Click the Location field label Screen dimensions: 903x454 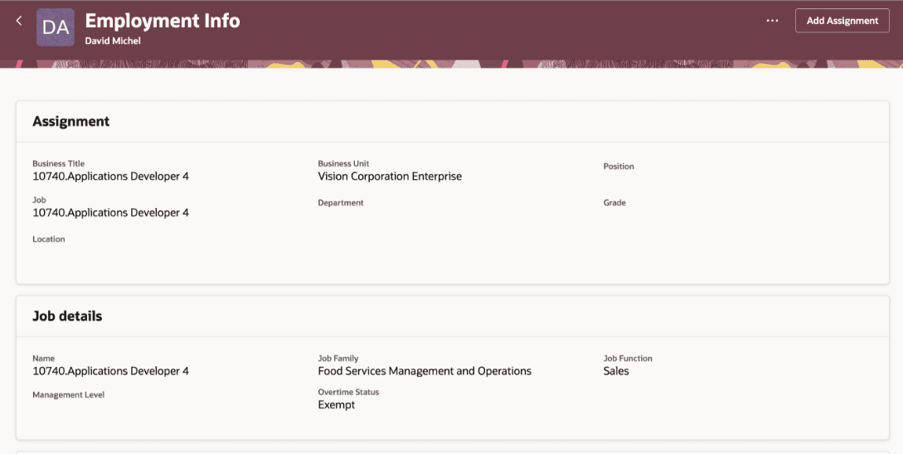click(49, 239)
